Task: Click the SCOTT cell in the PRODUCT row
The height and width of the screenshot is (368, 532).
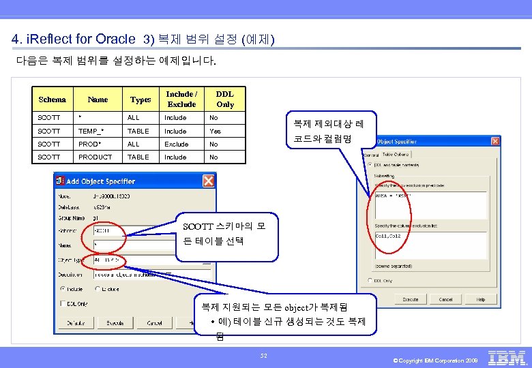Action: point(53,157)
